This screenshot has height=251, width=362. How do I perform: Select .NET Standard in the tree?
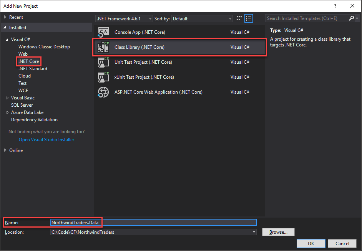pyautogui.click(x=33, y=69)
